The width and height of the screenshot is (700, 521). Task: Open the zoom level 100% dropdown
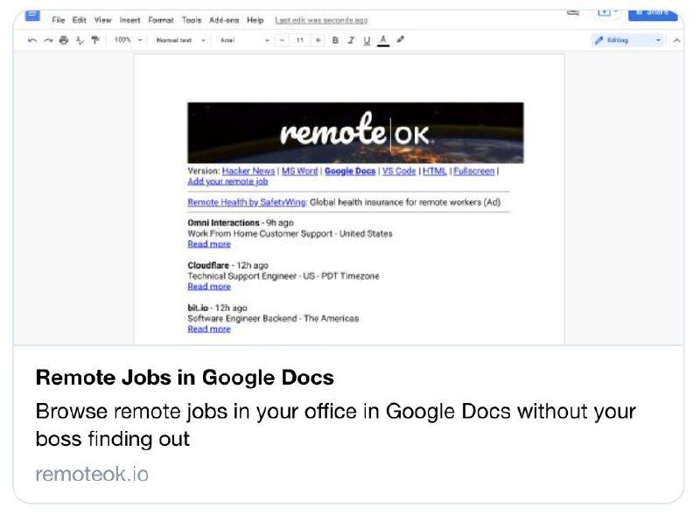(128, 39)
